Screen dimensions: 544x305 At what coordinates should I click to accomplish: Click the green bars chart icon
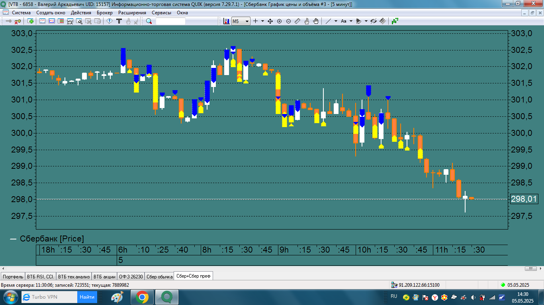[395, 21]
